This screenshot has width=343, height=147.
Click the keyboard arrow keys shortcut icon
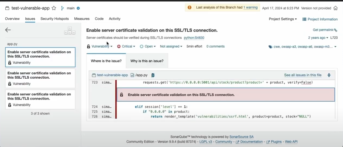point(70,30)
